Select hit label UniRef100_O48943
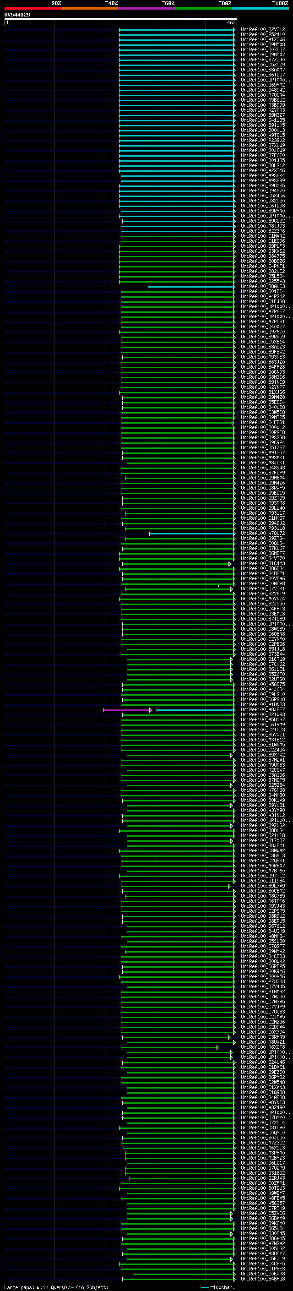Viewport: 293px width, 1291px height. (x=263, y=468)
